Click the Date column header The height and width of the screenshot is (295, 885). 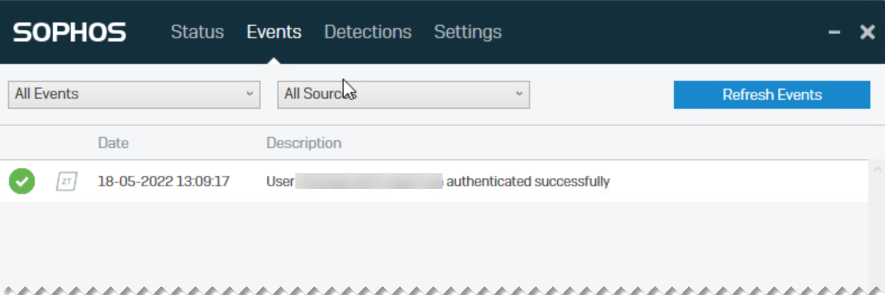pos(113,143)
